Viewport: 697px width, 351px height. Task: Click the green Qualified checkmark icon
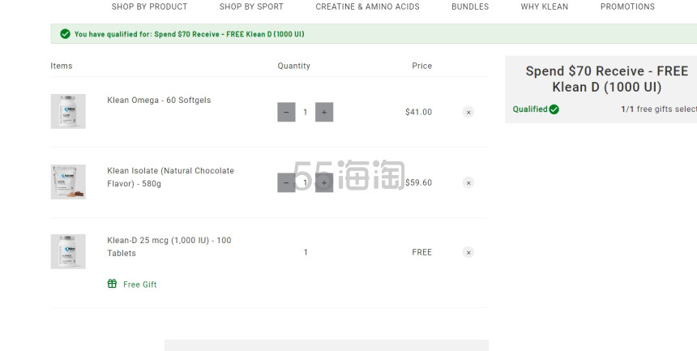point(554,109)
